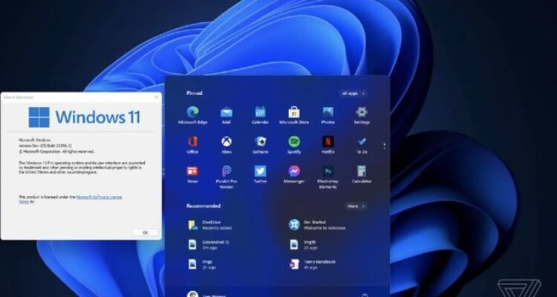557x297 pixels.
Task: Open the To Do app
Action: 362,145
